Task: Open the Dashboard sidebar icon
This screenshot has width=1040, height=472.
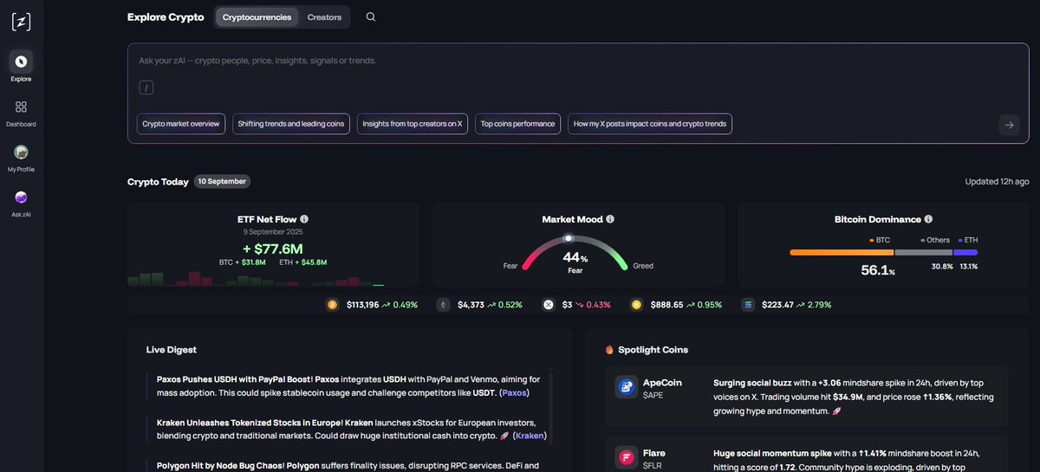Action: coord(21,107)
